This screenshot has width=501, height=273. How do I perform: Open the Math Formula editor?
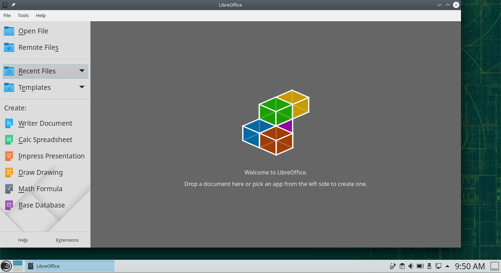tap(40, 189)
